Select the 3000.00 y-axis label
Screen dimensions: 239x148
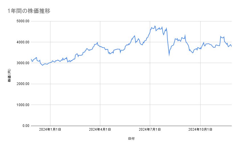[x=23, y=63]
